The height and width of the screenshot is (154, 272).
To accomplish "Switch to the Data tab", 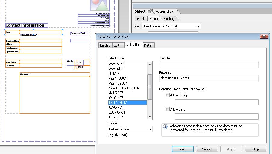I will tap(147, 45).
